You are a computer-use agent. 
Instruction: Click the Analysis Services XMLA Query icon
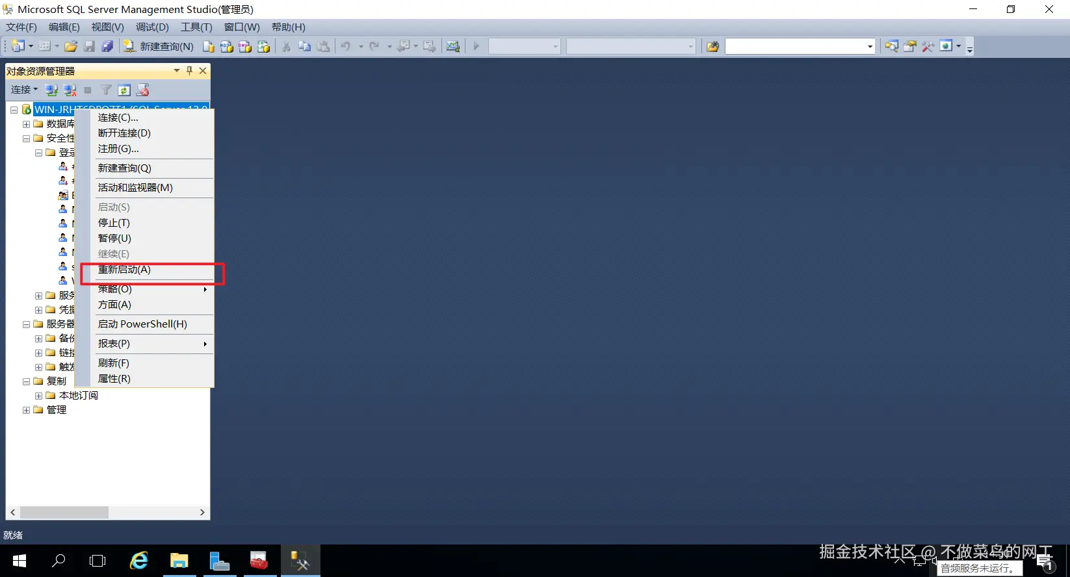[x=263, y=46]
